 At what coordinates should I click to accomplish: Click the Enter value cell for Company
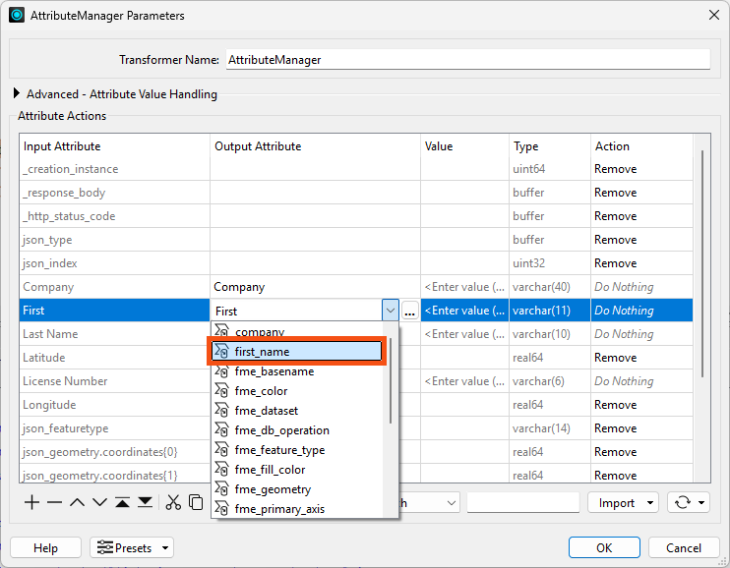(x=464, y=287)
